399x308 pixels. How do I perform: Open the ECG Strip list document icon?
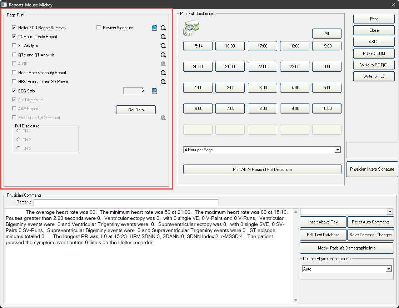pos(154,91)
